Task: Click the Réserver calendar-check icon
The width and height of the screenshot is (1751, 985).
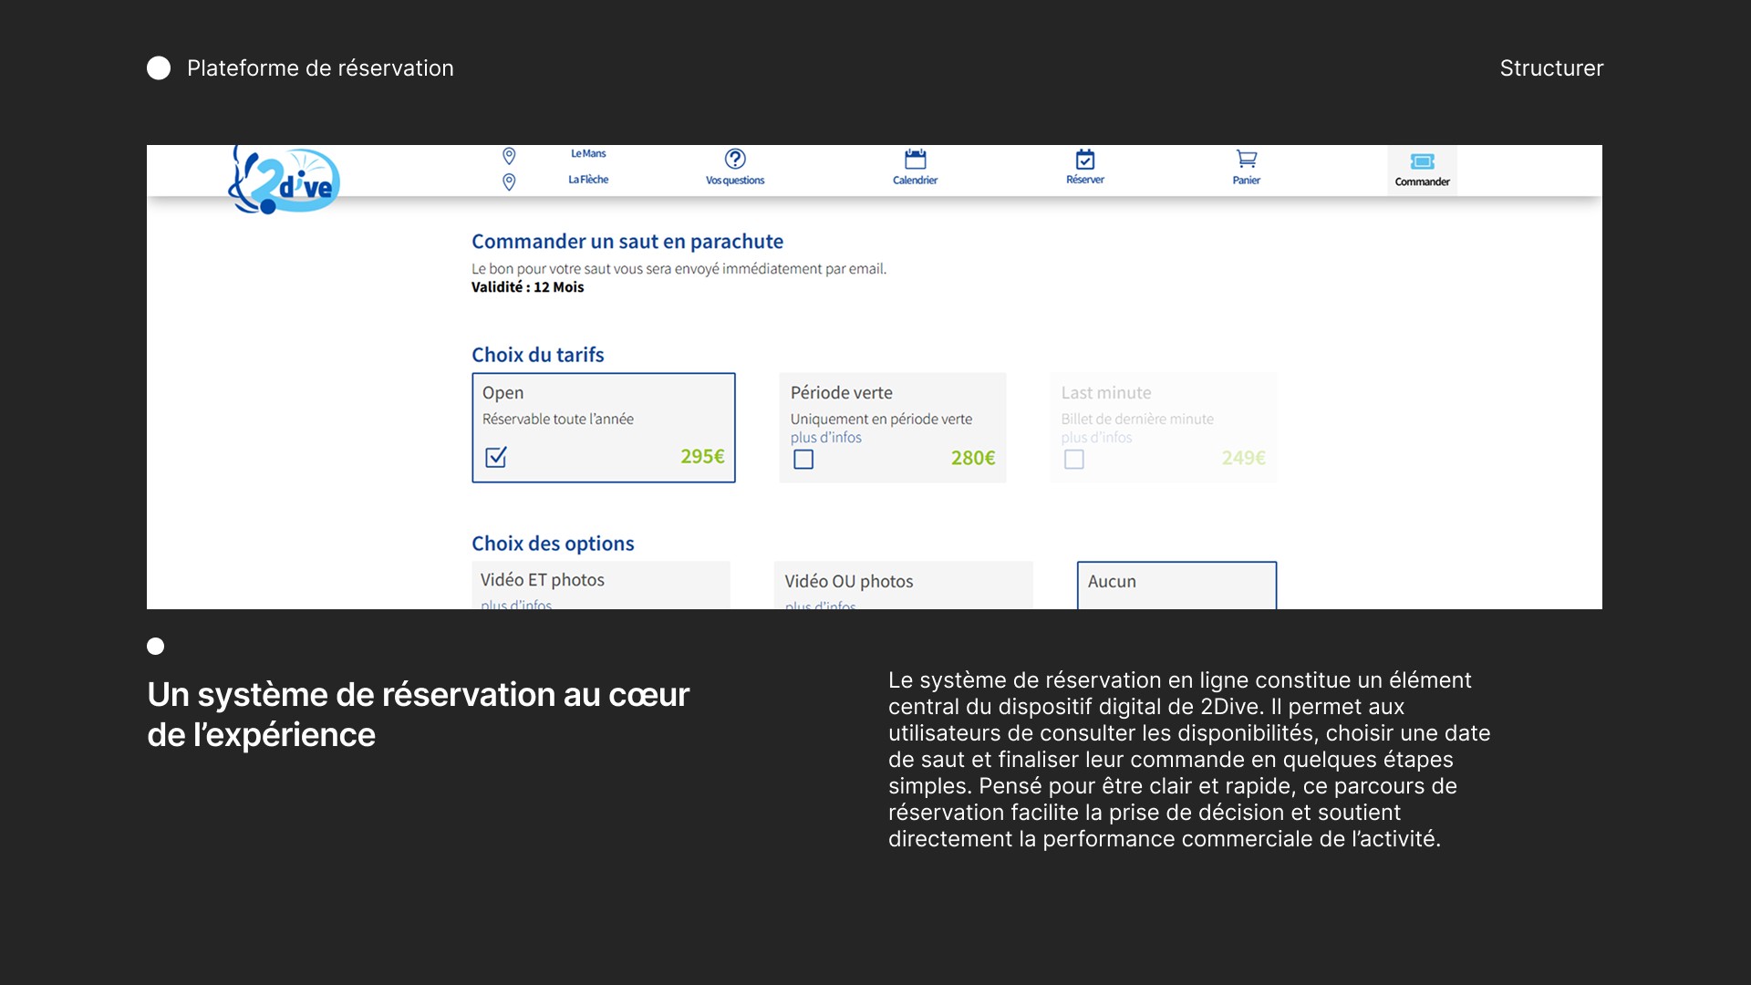Action: 1085,160
